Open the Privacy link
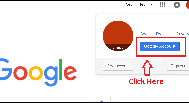 pyautogui.click(x=182, y=34)
